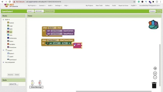Open the Screen1 selector dropdown
Screen dimensions: 163x92
31,11
